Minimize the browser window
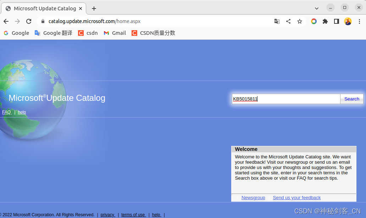Screen dimensions: 366x218 (330, 8)
